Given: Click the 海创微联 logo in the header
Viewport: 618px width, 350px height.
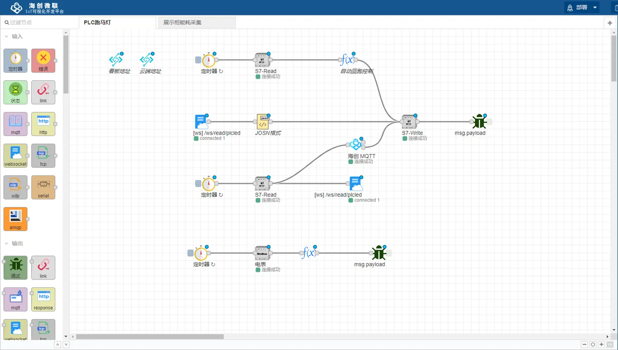Looking at the screenshot, I should click(x=38, y=8).
